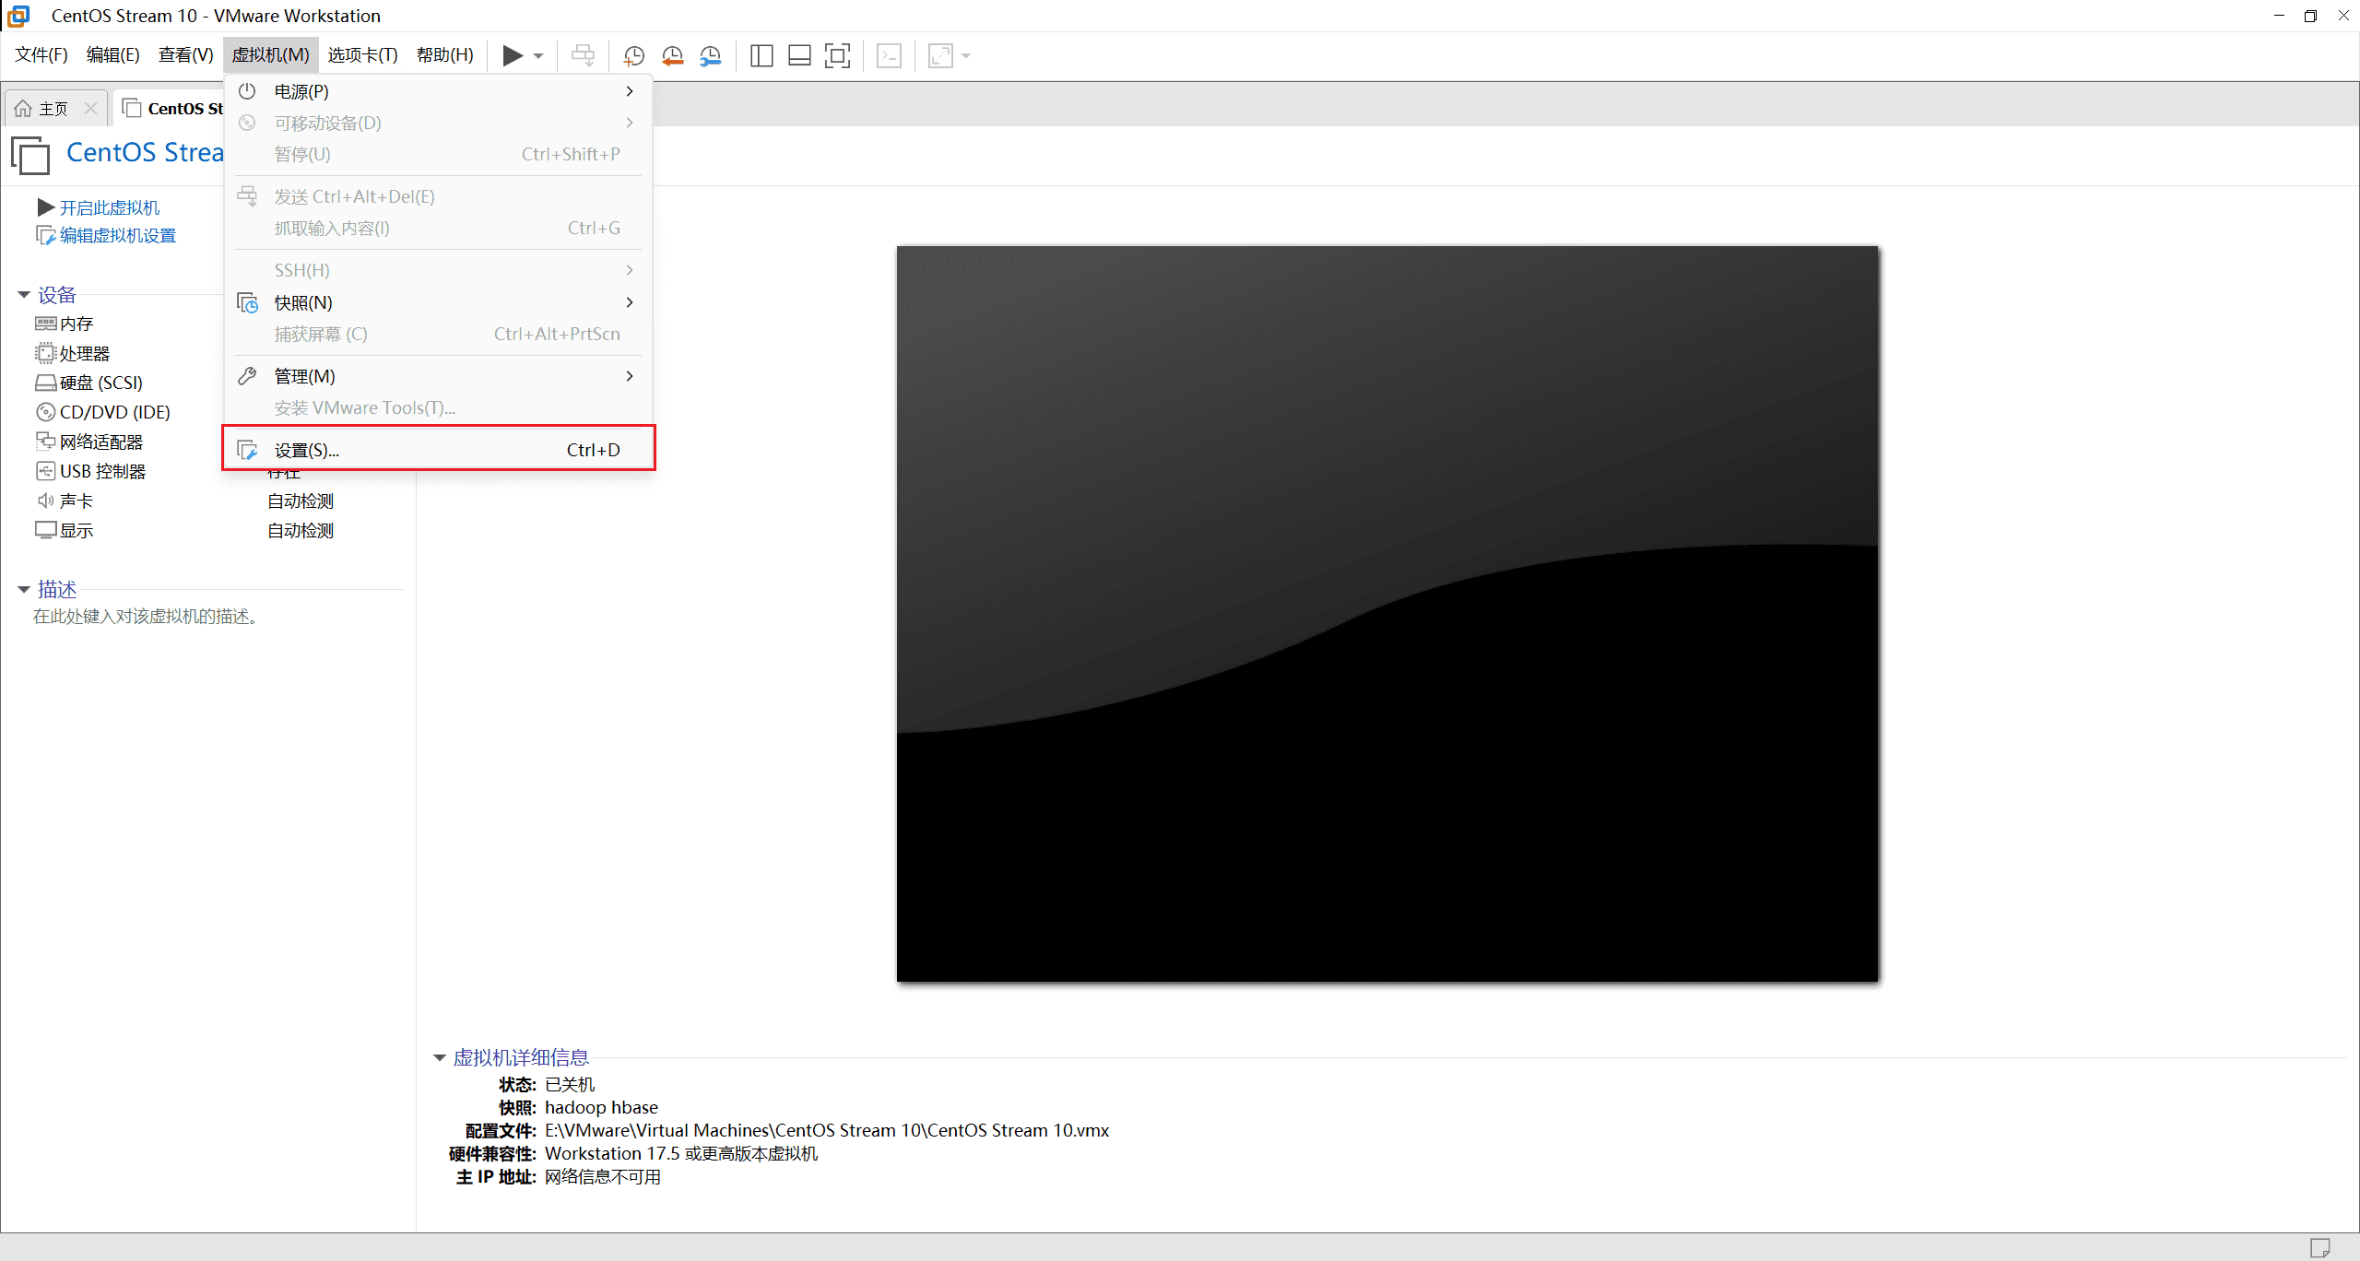Click the VMware Workstation title bar logo
Screen dimensions: 2360x1261
pyautogui.click(x=18, y=16)
